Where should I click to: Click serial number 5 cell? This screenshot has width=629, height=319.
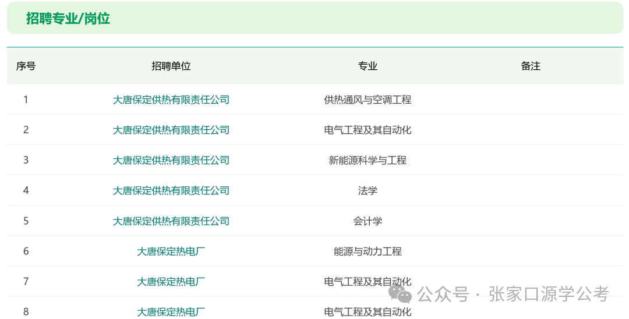point(26,221)
